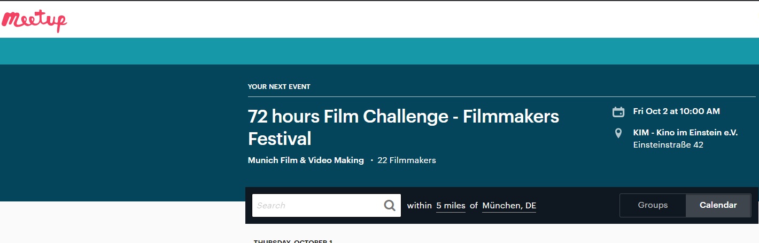Click the calendar icon beside the event date
Viewport: 759px width, 243px height.
(x=618, y=112)
